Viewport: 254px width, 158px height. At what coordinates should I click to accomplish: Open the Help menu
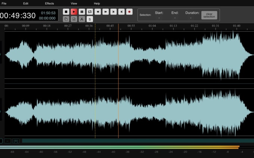pos(97,3)
